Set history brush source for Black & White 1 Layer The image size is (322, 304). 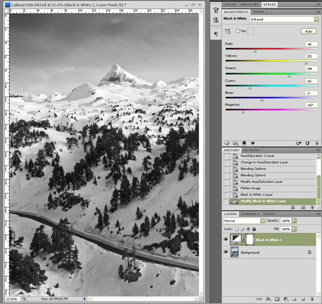pyautogui.click(x=226, y=194)
